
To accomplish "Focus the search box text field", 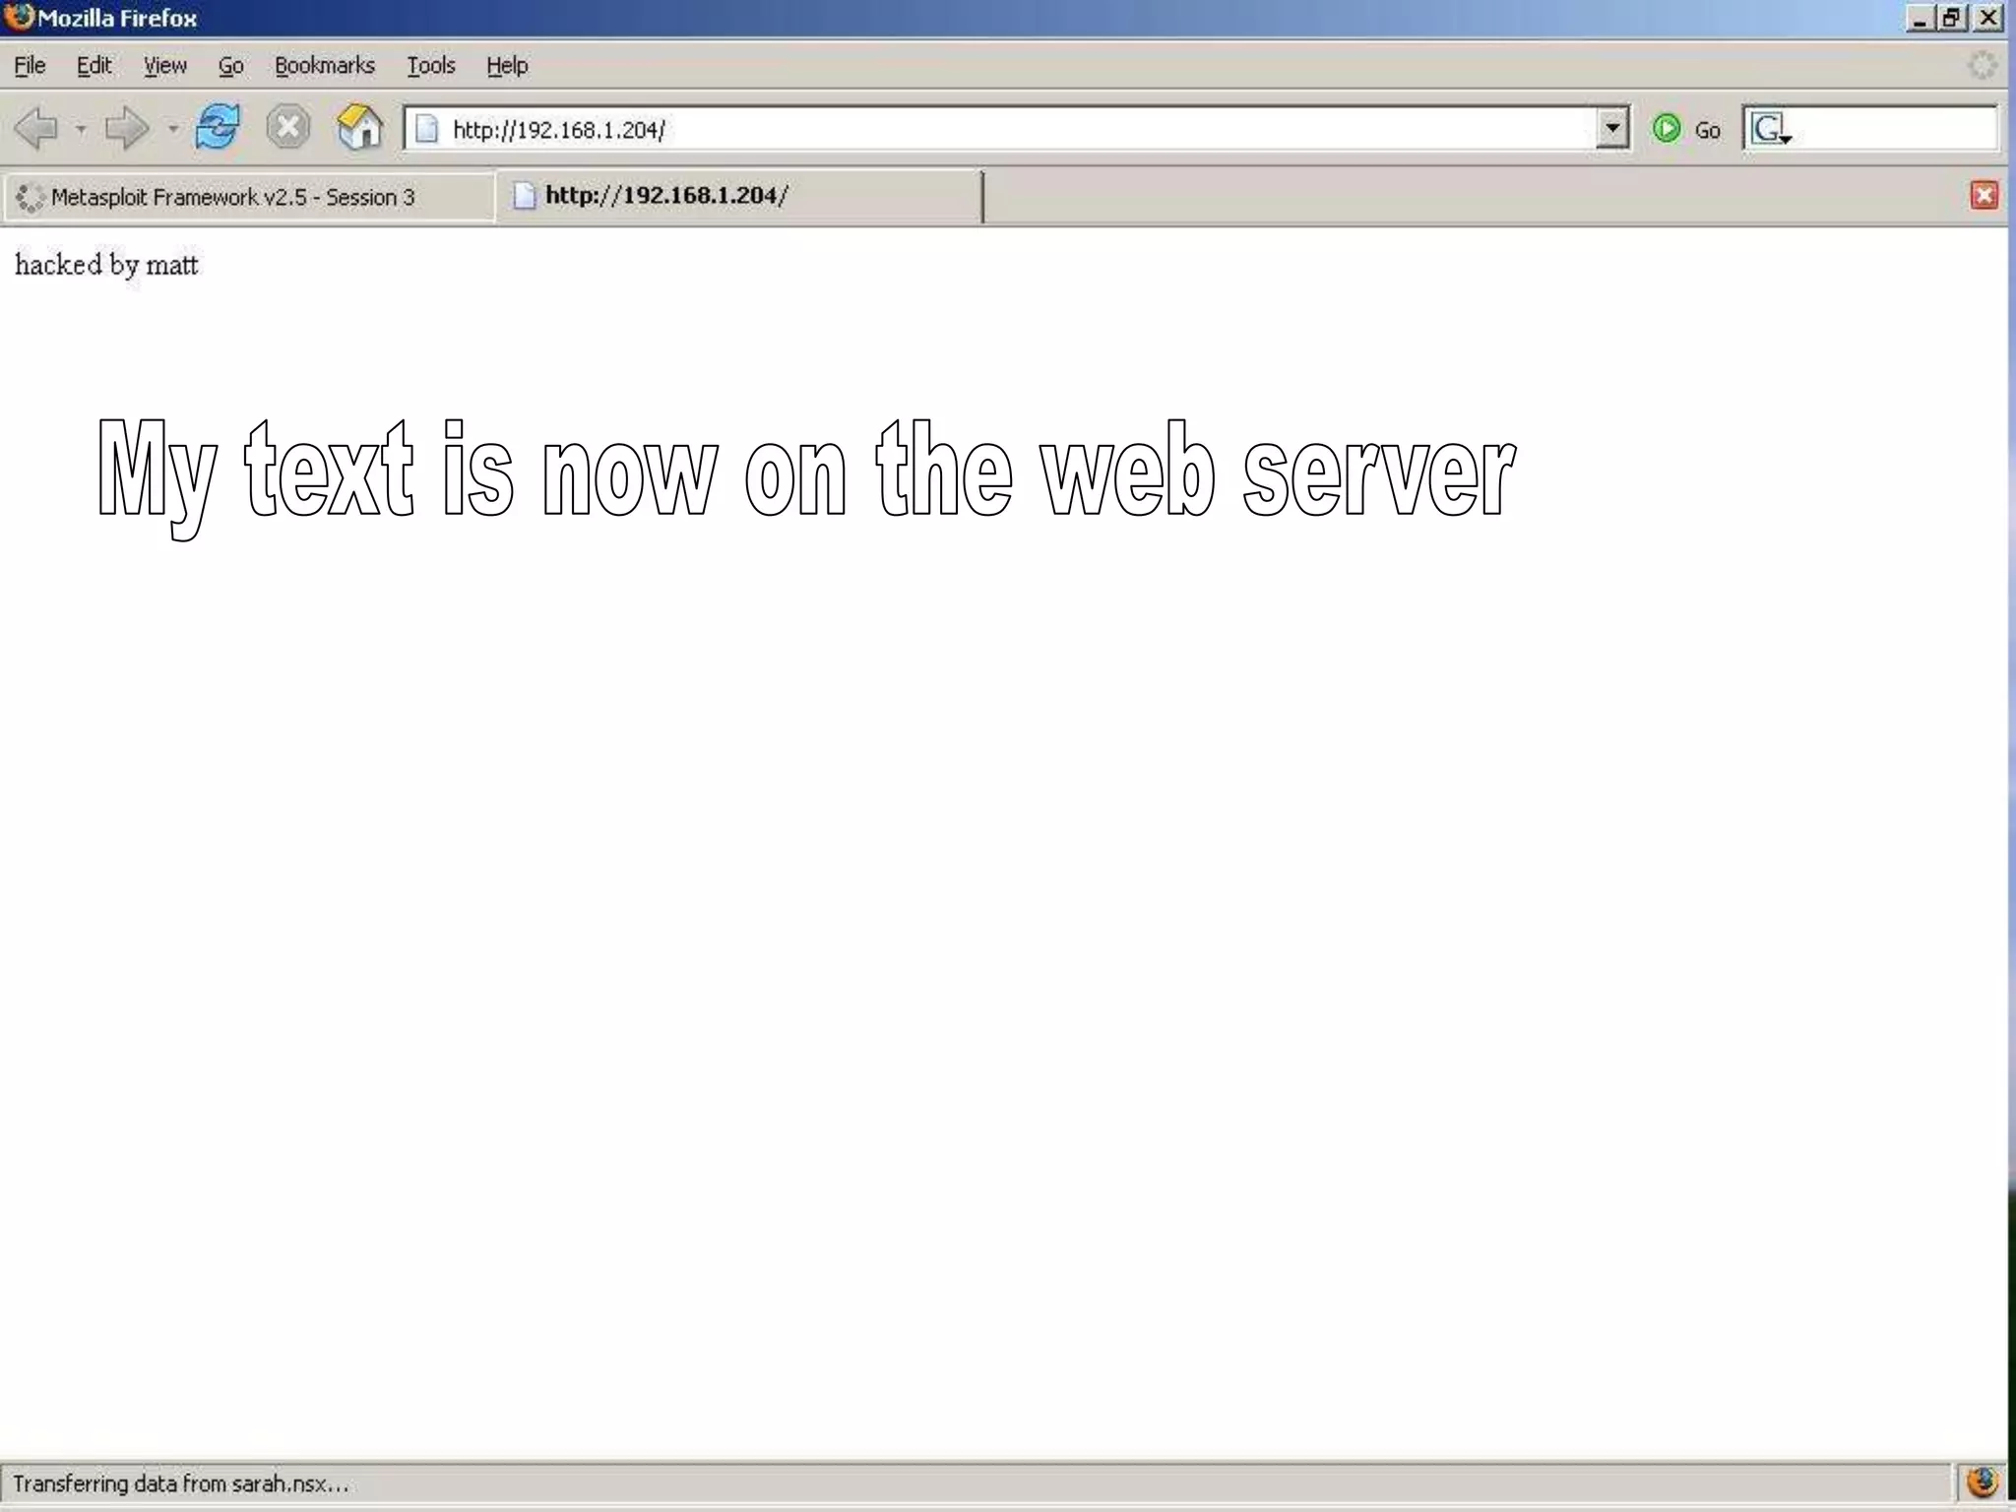I will click(x=1895, y=129).
